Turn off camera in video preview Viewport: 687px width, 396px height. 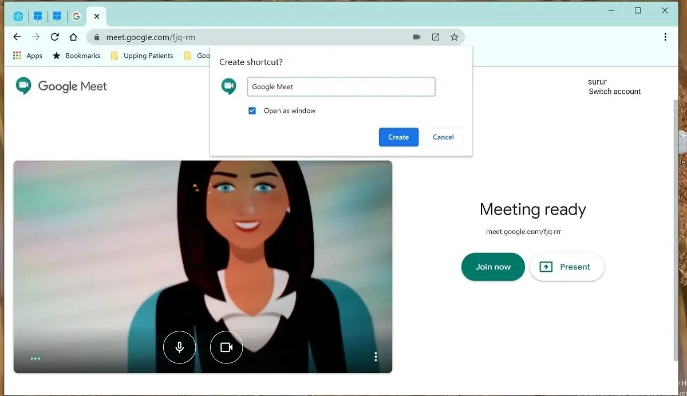tap(226, 347)
